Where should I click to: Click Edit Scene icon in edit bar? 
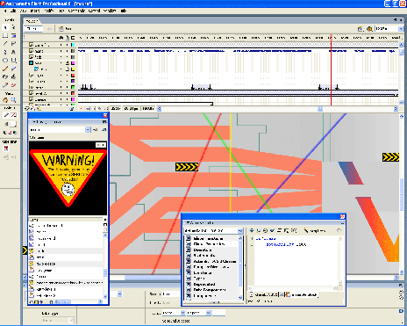coord(361,29)
